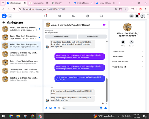Expand Media, files and links section
The width and height of the screenshot is (149, 119).
click(x=127, y=62)
